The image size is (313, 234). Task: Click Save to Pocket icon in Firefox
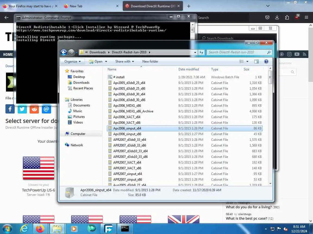(267, 18)
